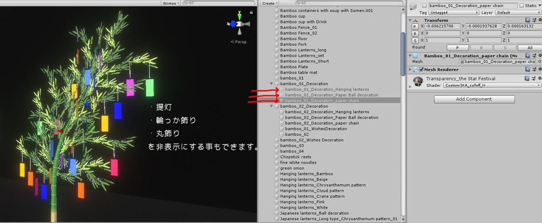The height and width of the screenshot is (223, 542).
Task: Click the Mesh object picker circle
Action: click(x=539, y=61)
